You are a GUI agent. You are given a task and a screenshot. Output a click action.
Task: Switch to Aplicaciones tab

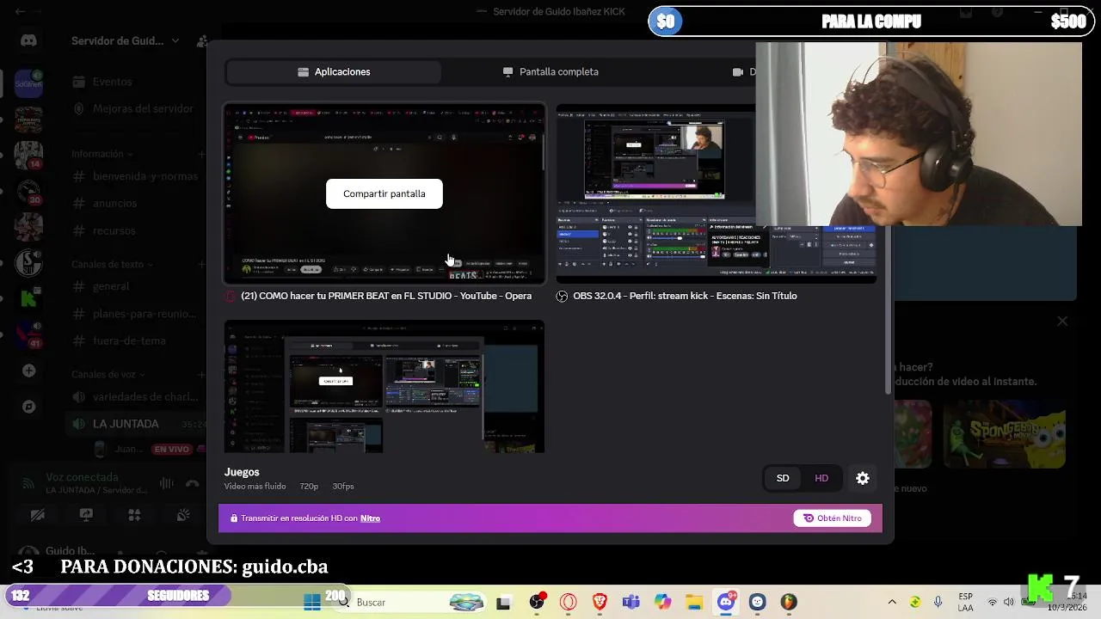334,72
